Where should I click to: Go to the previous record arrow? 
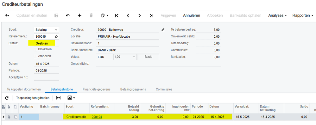(128, 16)
